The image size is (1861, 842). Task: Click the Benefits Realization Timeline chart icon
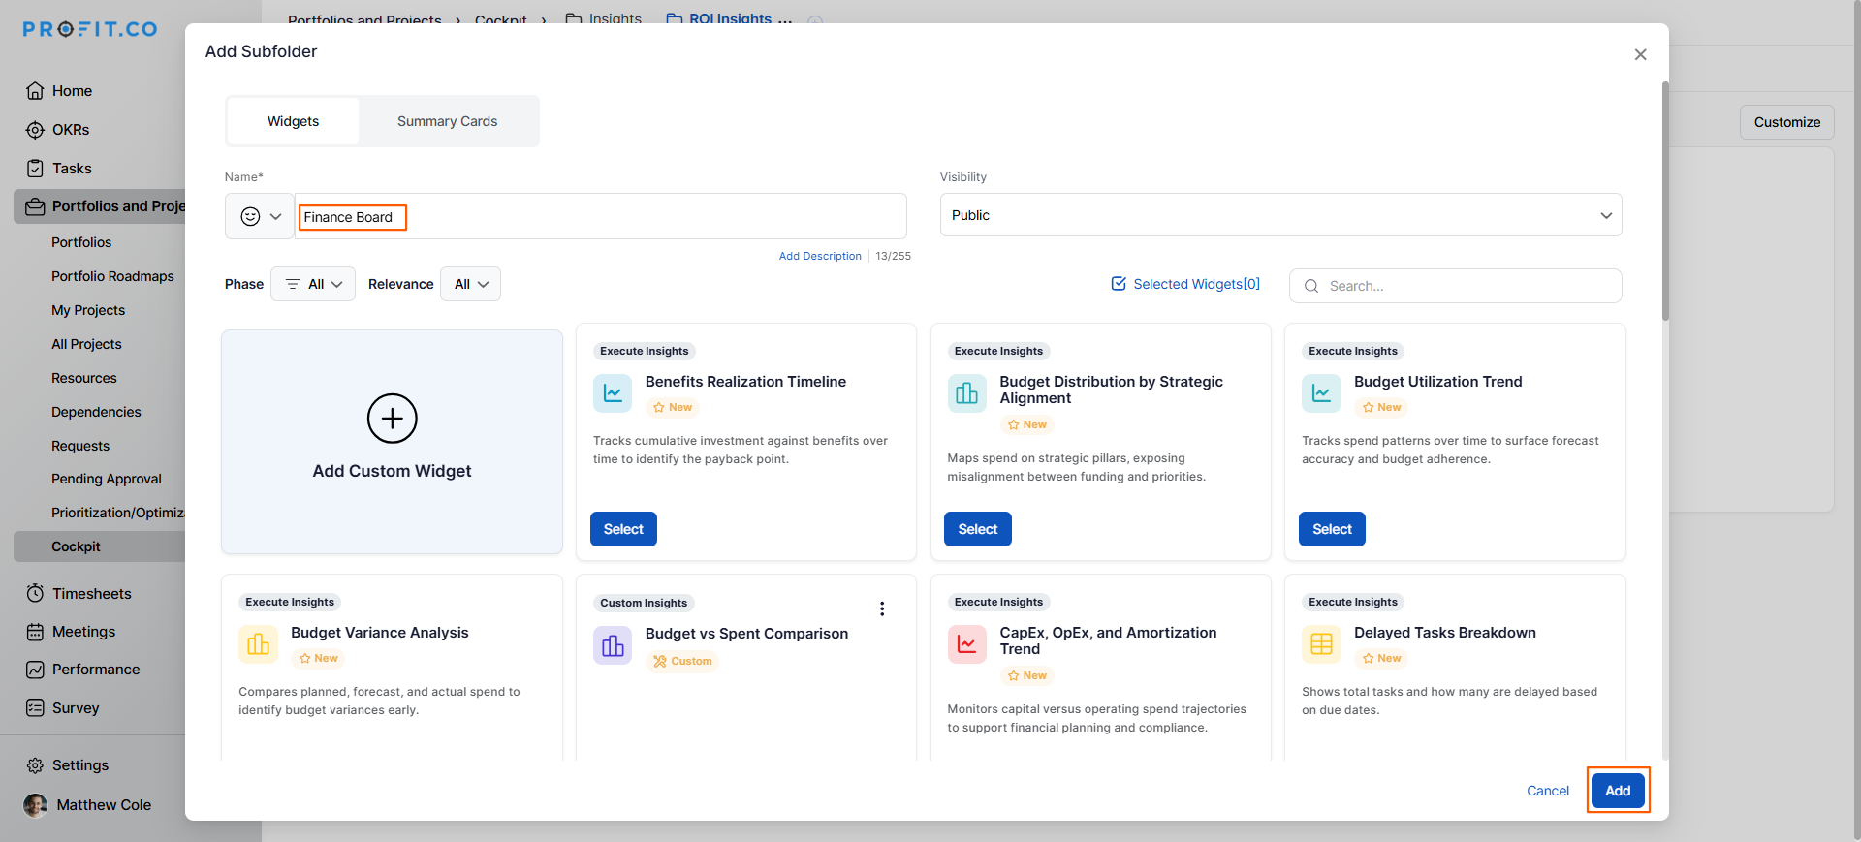613,393
